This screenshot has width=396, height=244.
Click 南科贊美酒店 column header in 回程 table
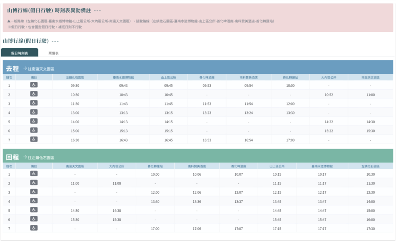[197, 166]
